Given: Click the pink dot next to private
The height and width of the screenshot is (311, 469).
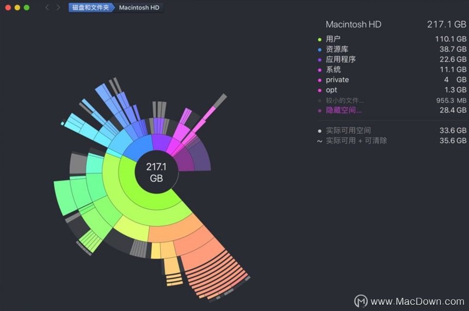Looking at the screenshot, I should pyautogui.click(x=320, y=80).
